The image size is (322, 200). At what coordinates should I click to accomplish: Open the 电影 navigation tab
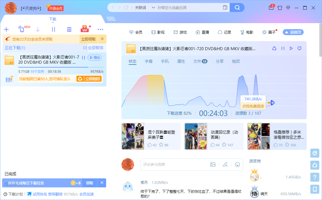tap(247, 32)
